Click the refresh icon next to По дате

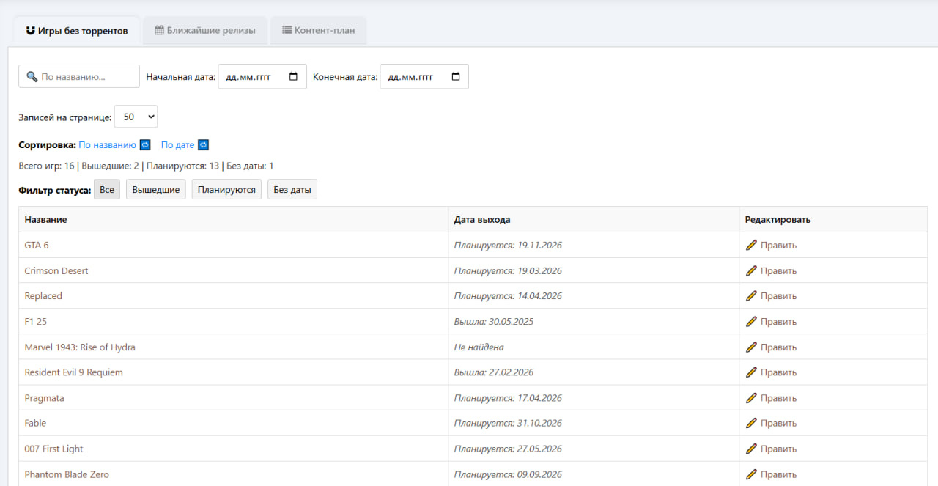coord(203,145)
